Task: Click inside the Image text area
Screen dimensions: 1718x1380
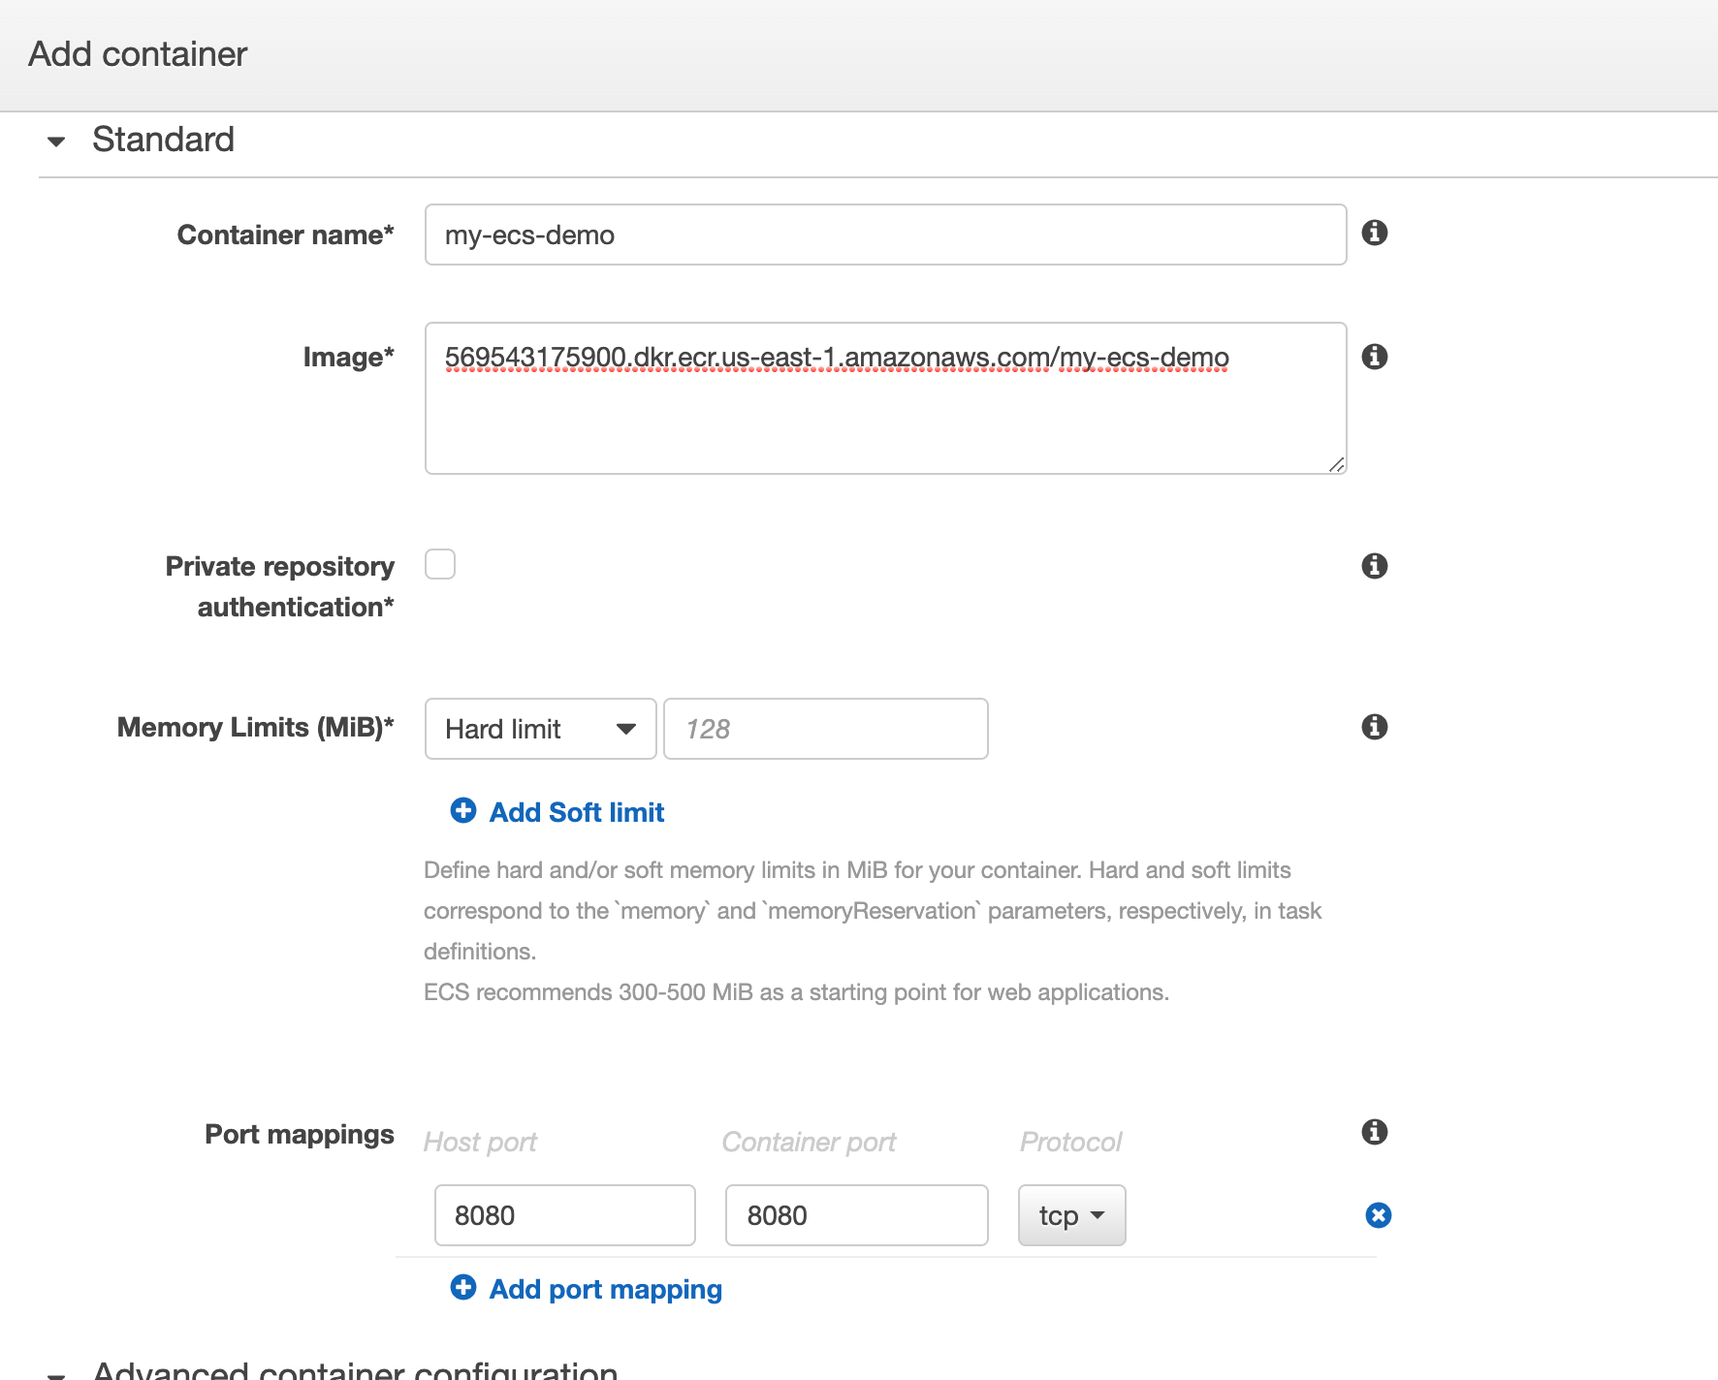Action: coord(884,397)
